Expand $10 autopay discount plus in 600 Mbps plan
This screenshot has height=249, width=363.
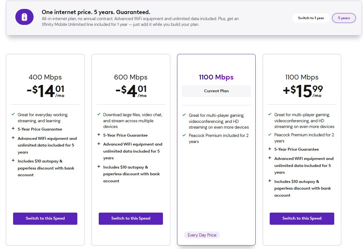(x=99, y=166)
